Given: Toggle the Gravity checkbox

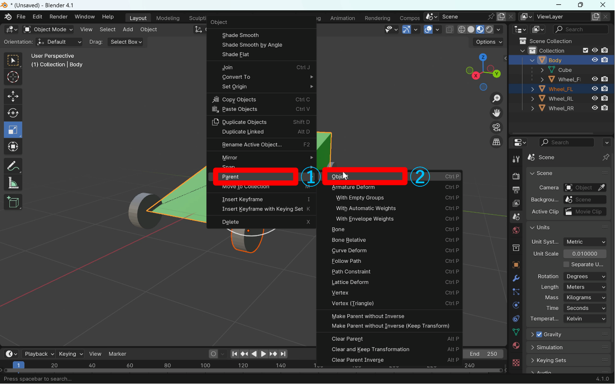Looking at the screenshot, I should click(539, 334).
